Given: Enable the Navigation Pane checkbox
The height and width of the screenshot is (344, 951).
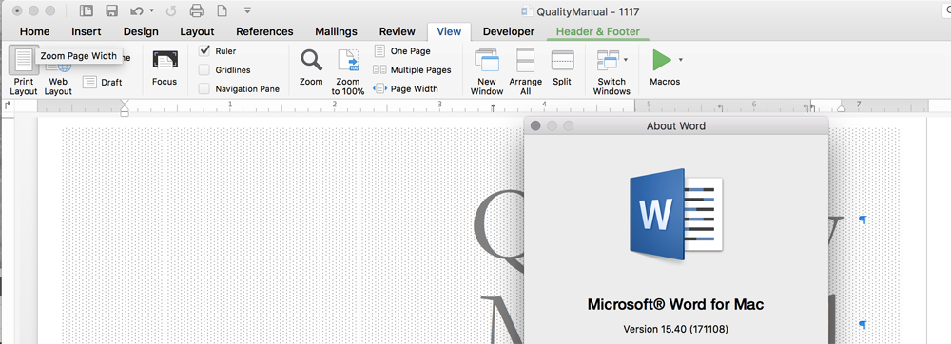Looking at the screenshot, I should [204, 88].
